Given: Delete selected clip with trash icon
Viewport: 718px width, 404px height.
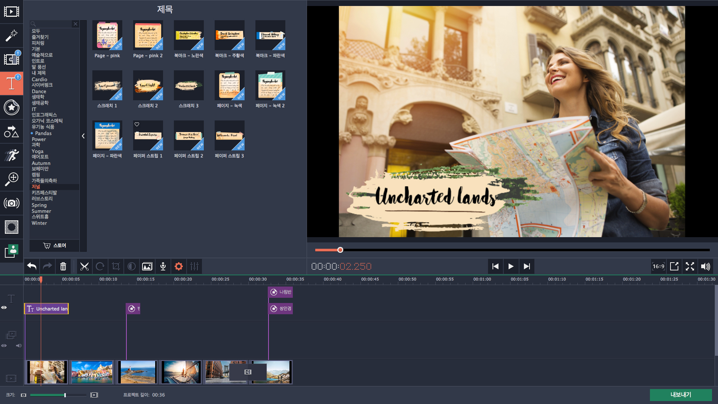Looking at the screenshot, I should 63,266.
